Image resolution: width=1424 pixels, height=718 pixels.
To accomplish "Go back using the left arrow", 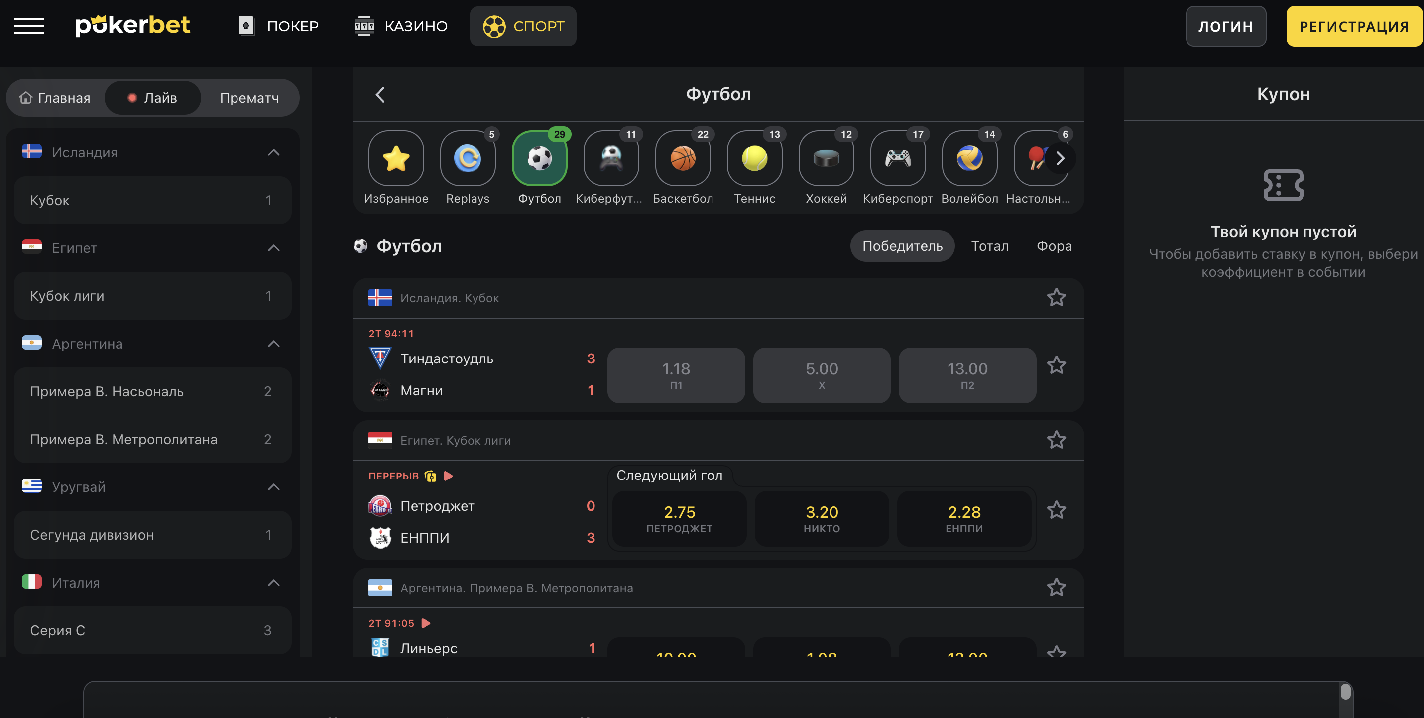I will tap(380, 95).
